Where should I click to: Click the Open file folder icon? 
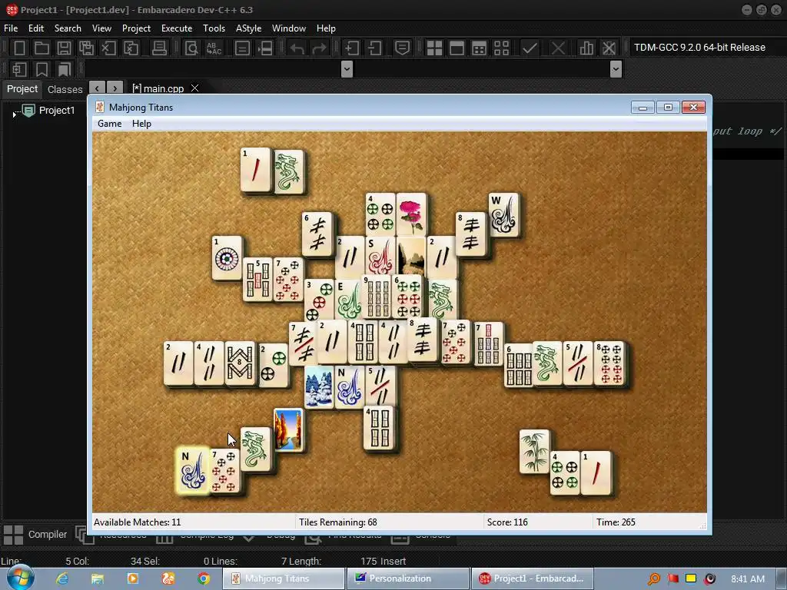42,48
